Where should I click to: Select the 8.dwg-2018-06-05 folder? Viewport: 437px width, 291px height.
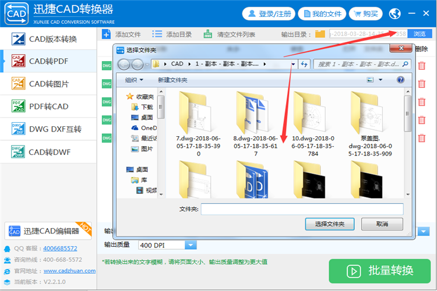coord(255,124)
